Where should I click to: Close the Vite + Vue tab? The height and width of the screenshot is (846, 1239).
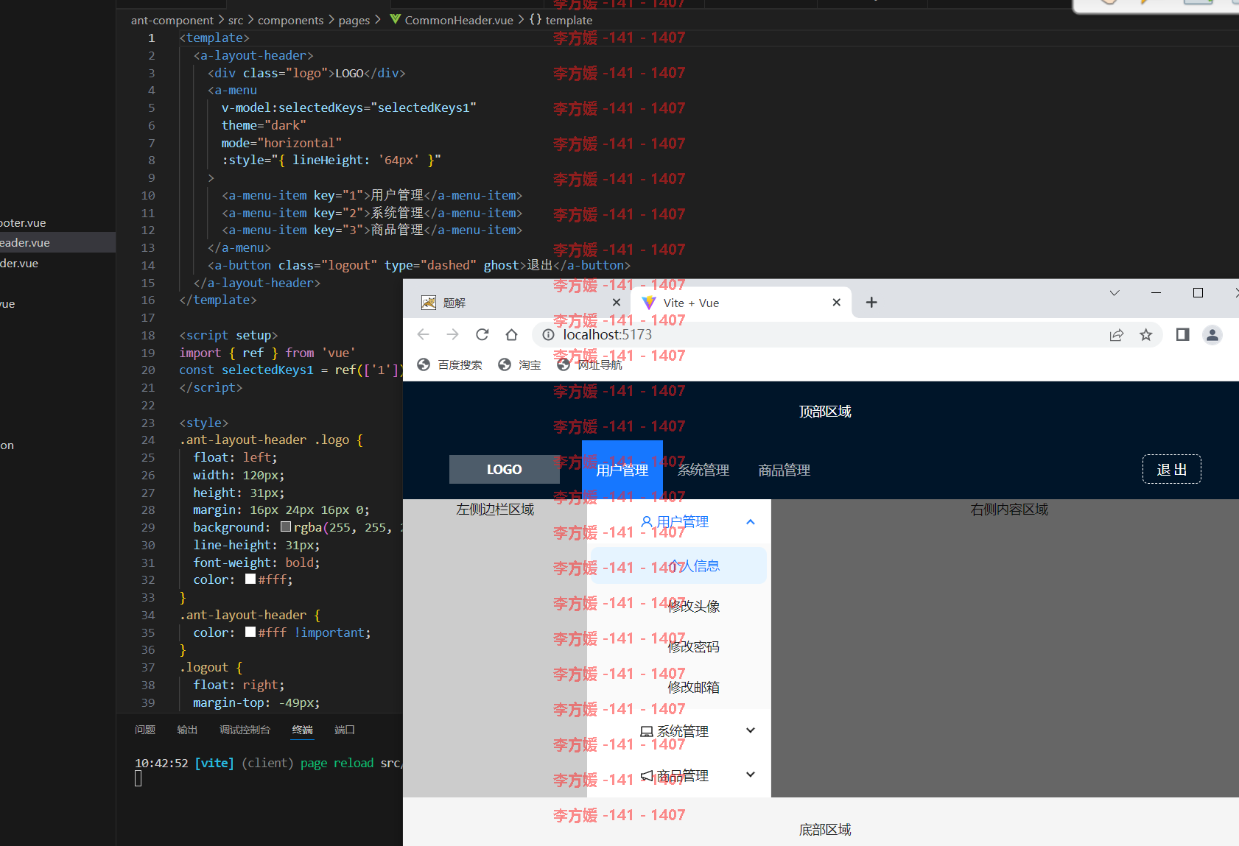pyautogui.click(x=836, y=302)
